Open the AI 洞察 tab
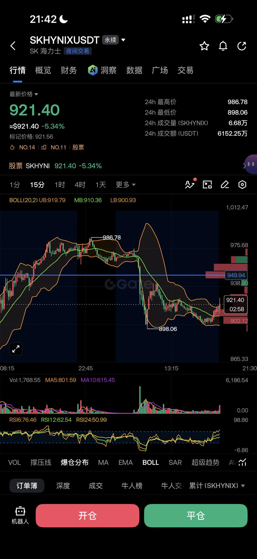This screenshot has width=257, height=559. (102, 70)
